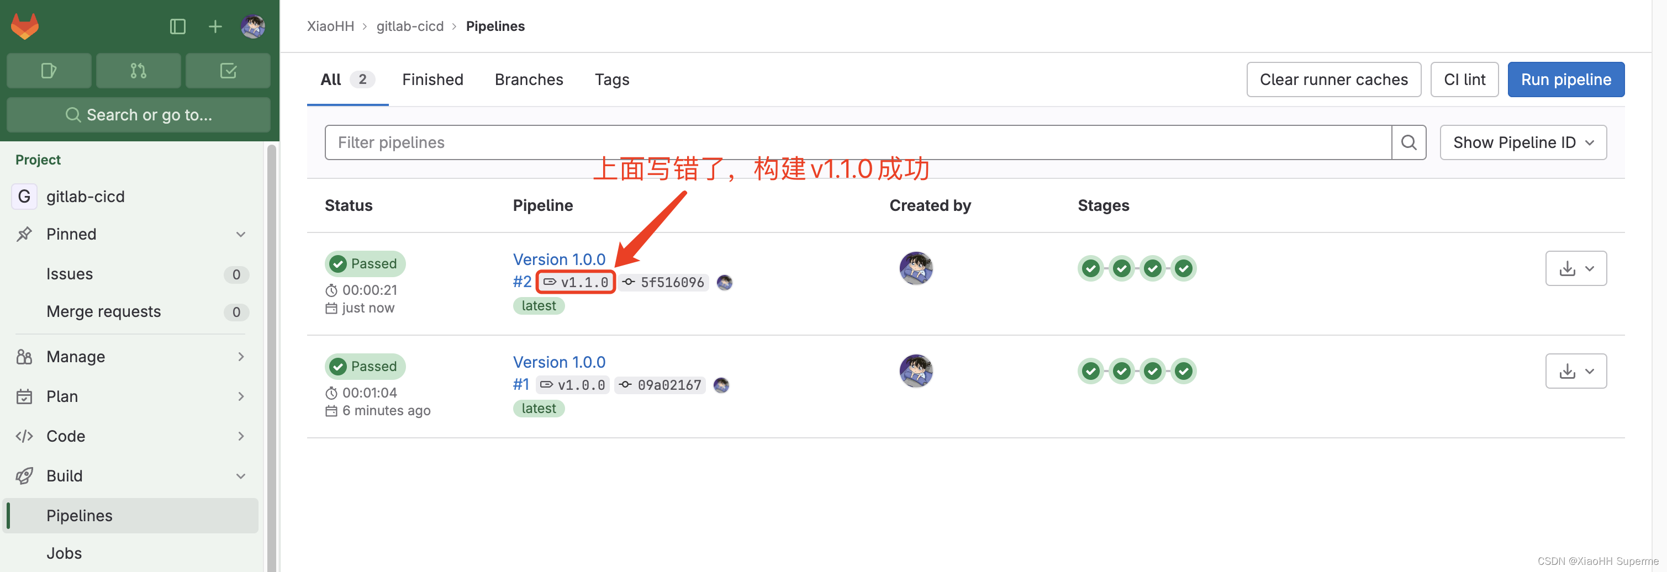This screenshot has height=572, width=1667.
Task: Open third stage icon of pipeline #1
Action: [x=1153, y=371]
